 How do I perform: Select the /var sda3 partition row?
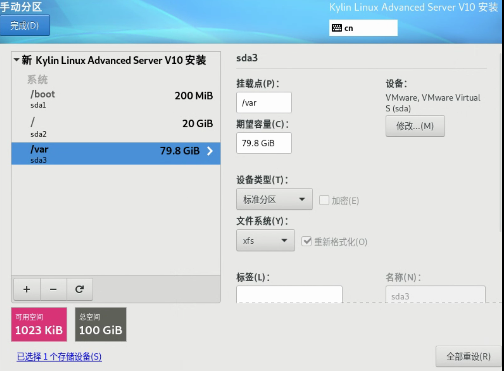click(x=116, y=153)
